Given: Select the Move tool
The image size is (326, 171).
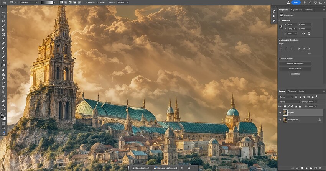Looking at the screenshot, I should [3, 13].
